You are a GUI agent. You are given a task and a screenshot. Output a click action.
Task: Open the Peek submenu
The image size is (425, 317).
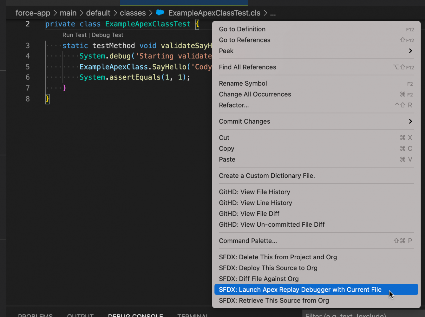pyautogui.click(x=316, y=51)
